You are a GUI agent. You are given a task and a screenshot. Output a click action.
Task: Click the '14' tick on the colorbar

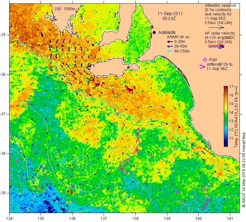[x=231, y=112]
